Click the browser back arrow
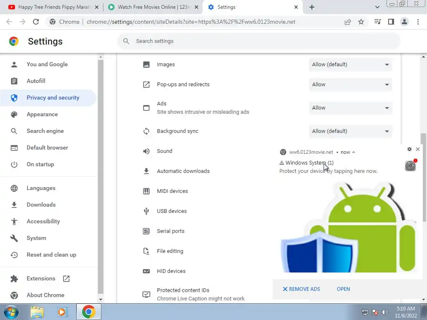427x320 pixels. (x=9, y=22)
